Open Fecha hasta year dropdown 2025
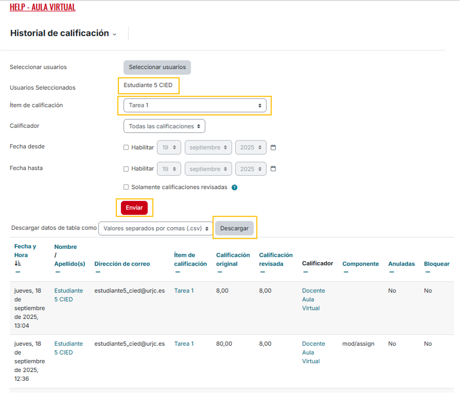 (x=251, y=169)
